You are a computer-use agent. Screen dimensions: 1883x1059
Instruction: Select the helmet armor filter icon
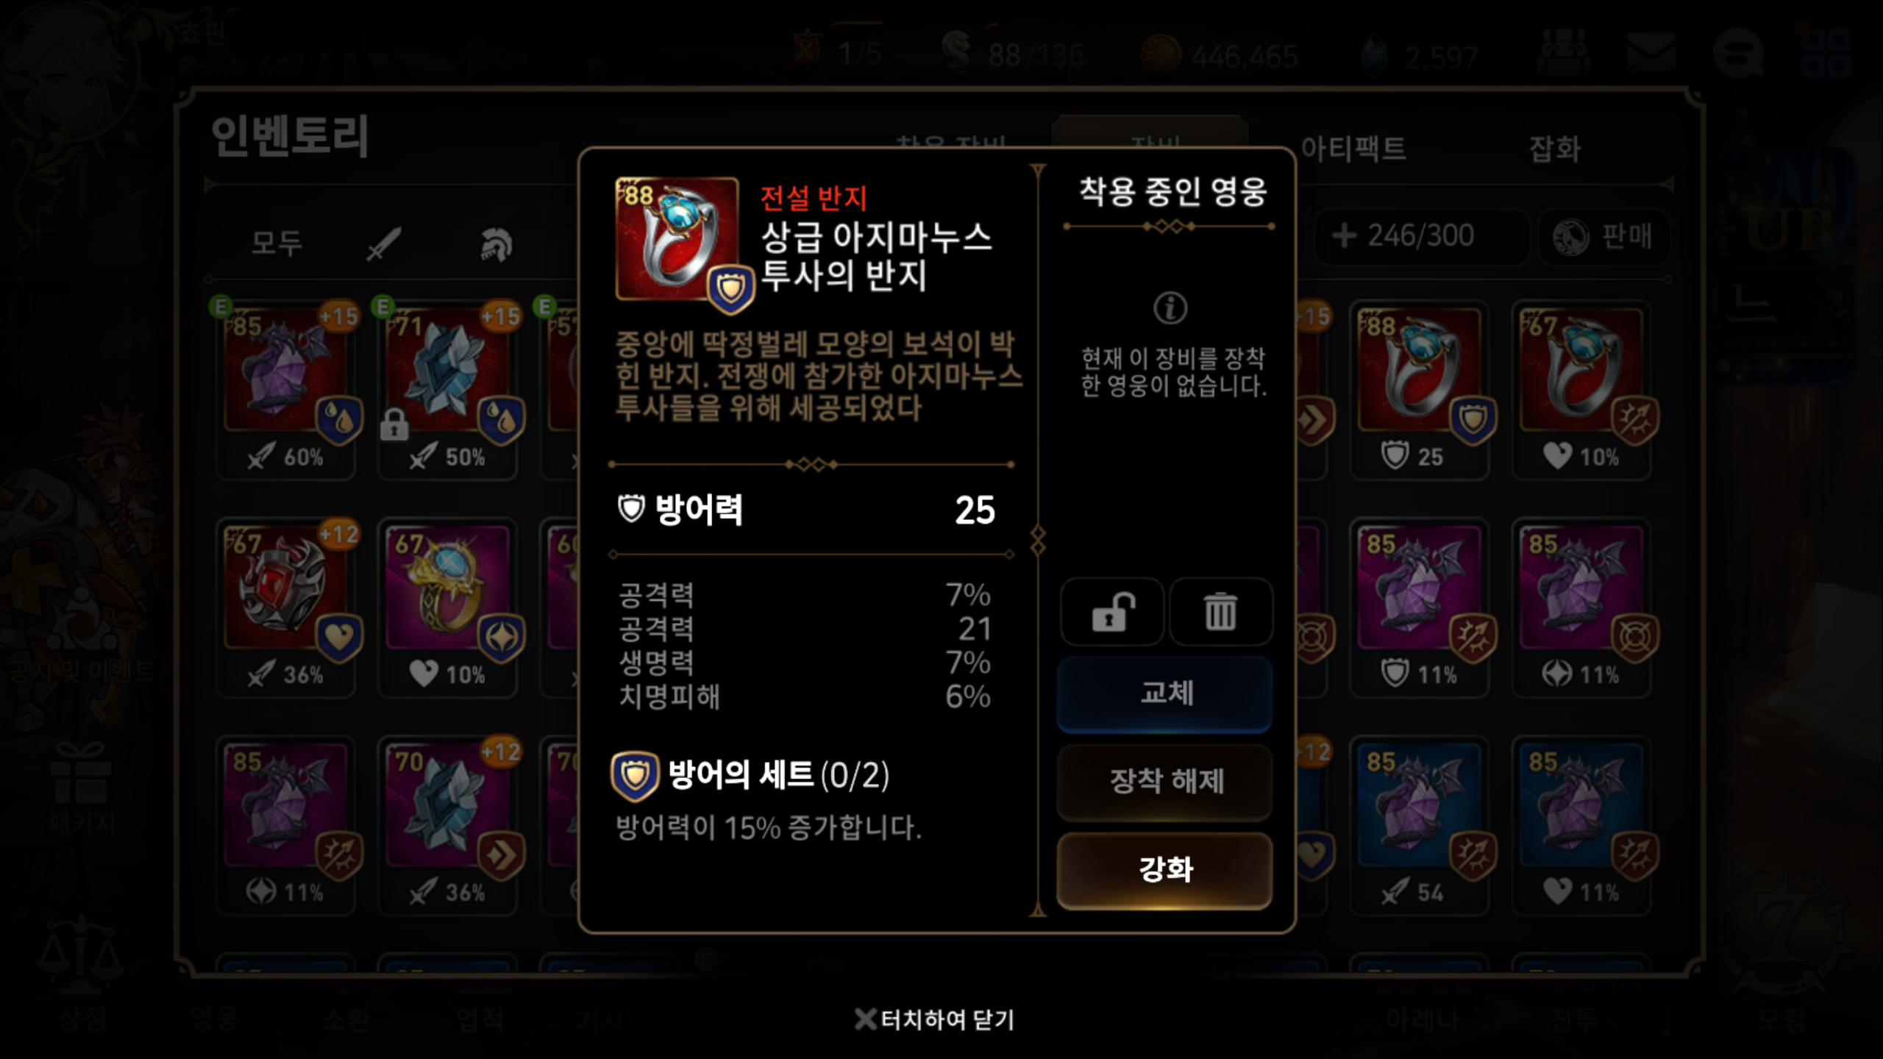[x=496, y=245]
